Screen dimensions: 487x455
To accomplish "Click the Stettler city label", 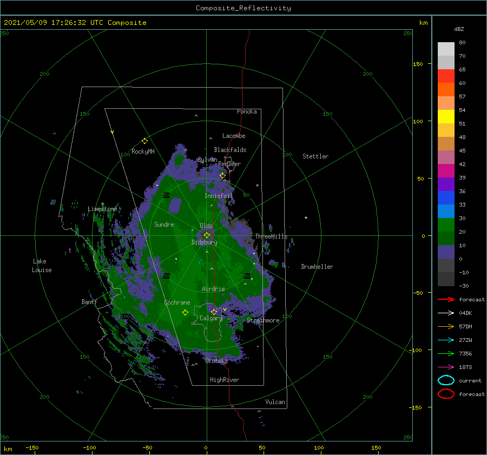I will click(x=315, y=156).
